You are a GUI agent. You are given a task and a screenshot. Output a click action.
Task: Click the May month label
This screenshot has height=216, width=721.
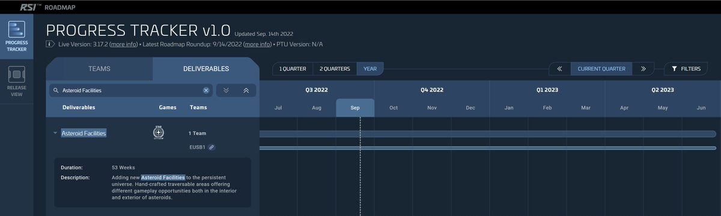click(663, 108)
